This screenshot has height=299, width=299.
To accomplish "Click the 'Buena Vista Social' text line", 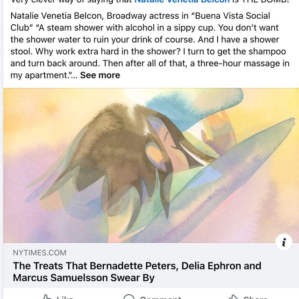I will (x=140, y=16).
